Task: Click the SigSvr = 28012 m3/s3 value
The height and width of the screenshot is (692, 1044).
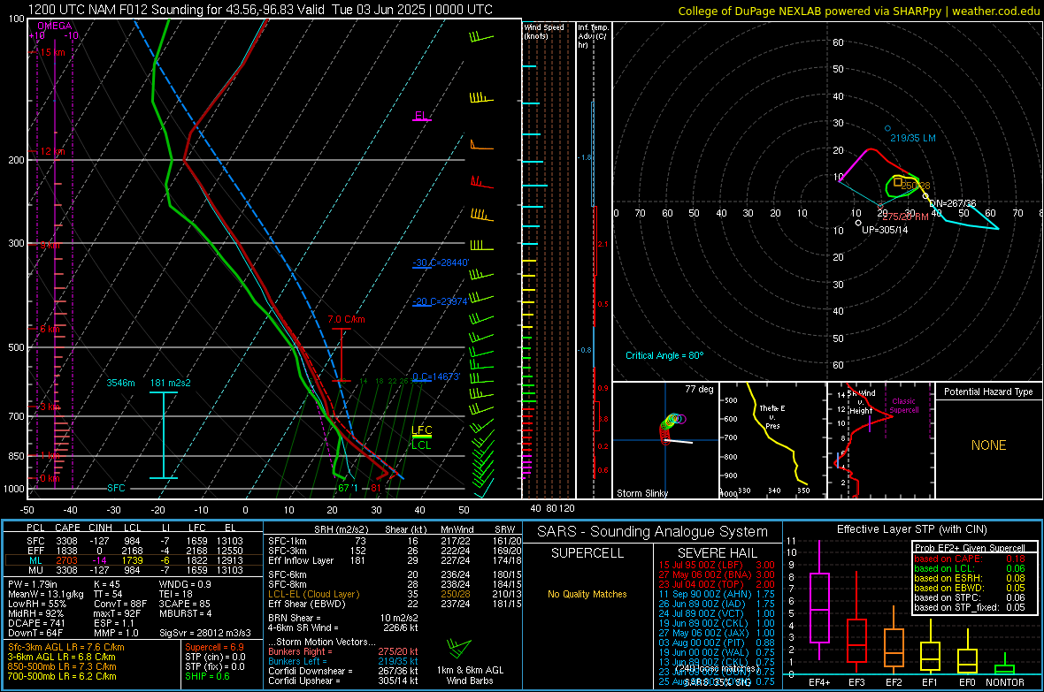Action: coord(205,633)
